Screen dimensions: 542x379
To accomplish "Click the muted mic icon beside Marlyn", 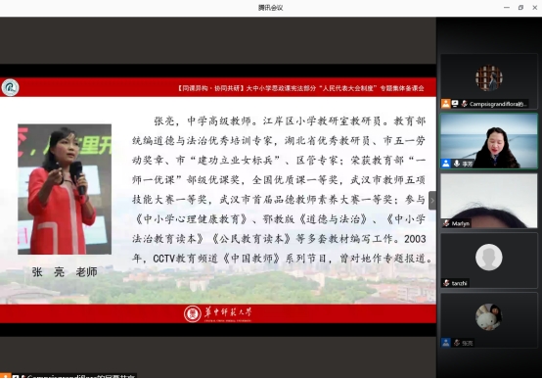I will [x=446, y=223].
